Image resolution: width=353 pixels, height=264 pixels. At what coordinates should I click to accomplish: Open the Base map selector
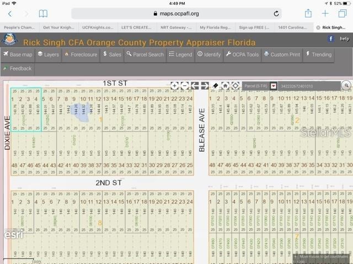click(18, 54)
